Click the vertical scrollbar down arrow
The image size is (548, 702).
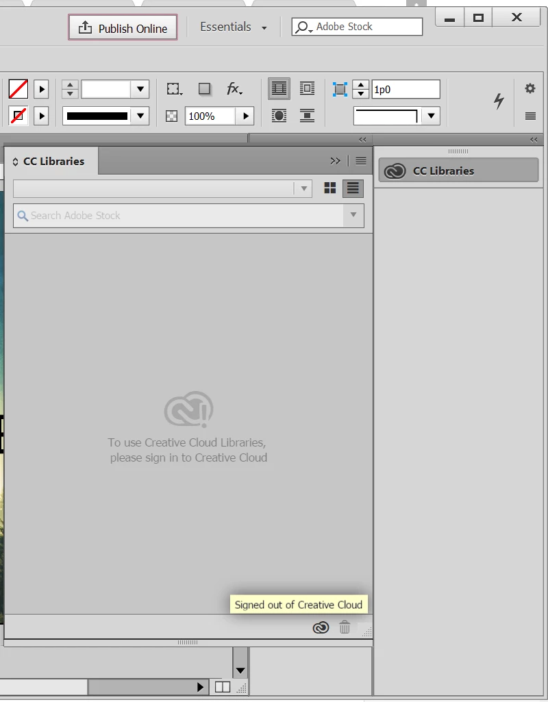(240, 670)
